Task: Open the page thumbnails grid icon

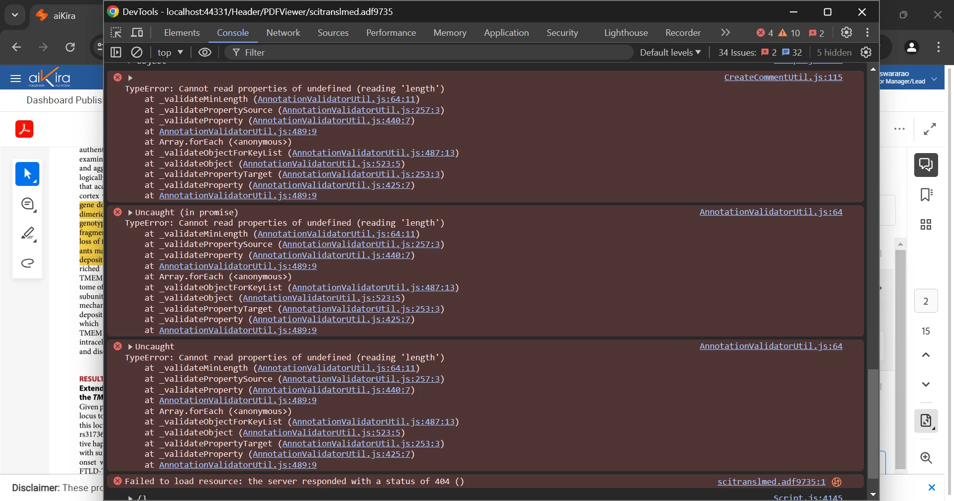Action: click(926, 225)
